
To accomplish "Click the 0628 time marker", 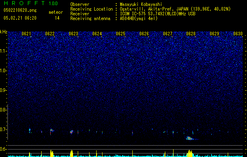I will point(191,34).
